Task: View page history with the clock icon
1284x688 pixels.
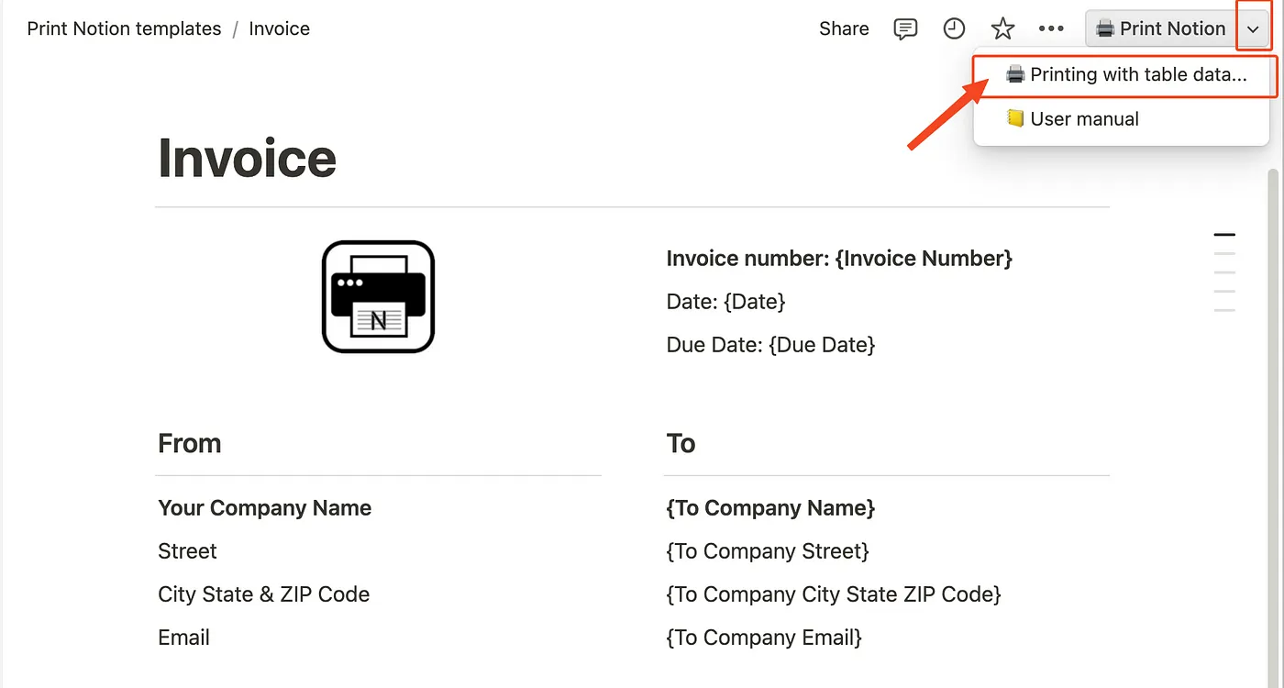Action: click(954, 28)
